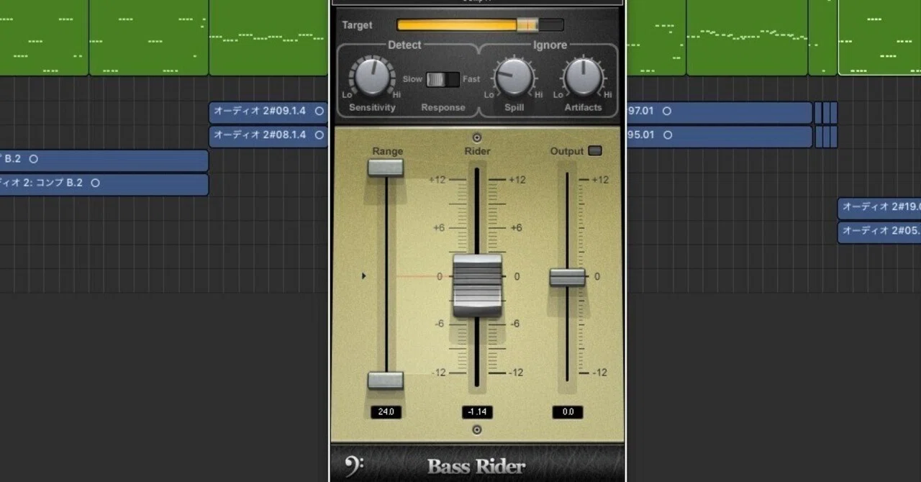
Task: Click the Detect section heading
Action: 404,45
